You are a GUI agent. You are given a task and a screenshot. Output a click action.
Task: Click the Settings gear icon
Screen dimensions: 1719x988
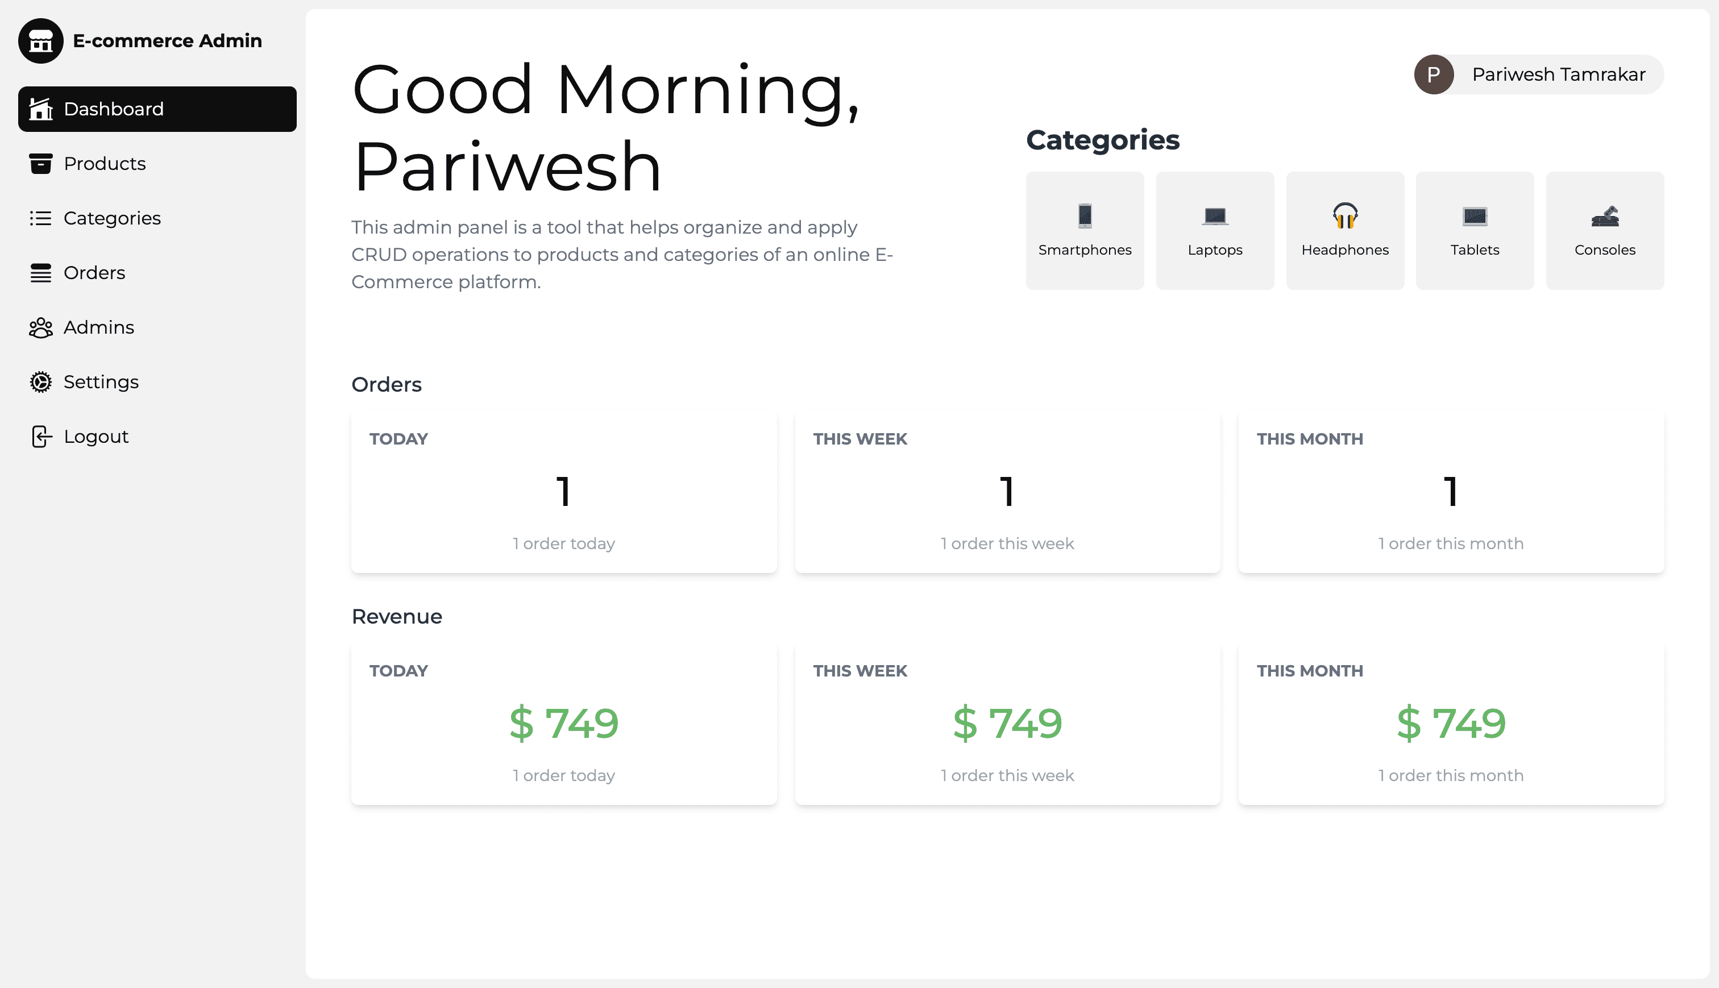coord(41,382)
